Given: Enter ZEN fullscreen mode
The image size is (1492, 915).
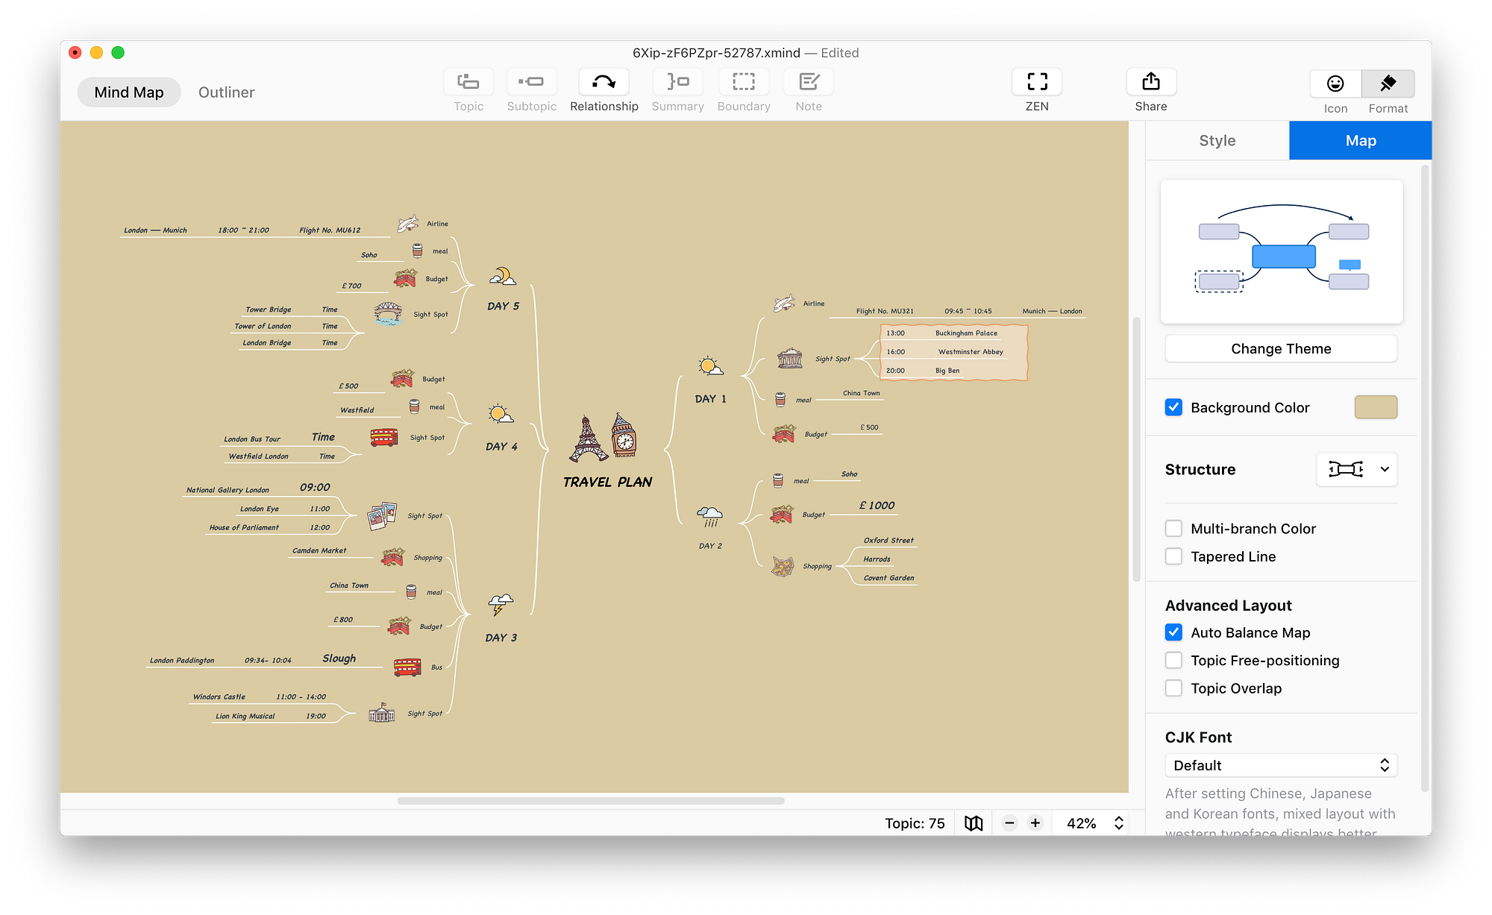Looking at the screenshot, I should [x=1037, y=82].
